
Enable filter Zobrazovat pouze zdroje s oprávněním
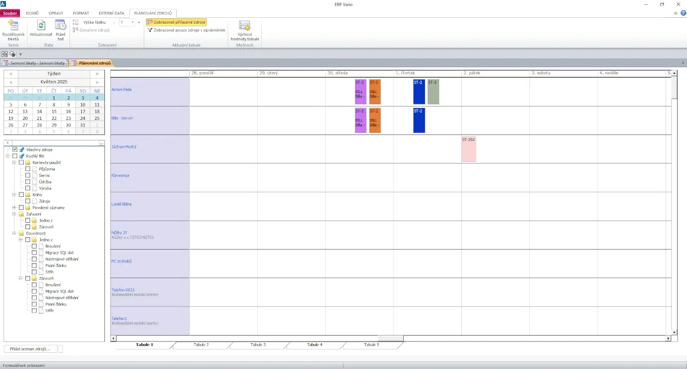coord(186,31)
